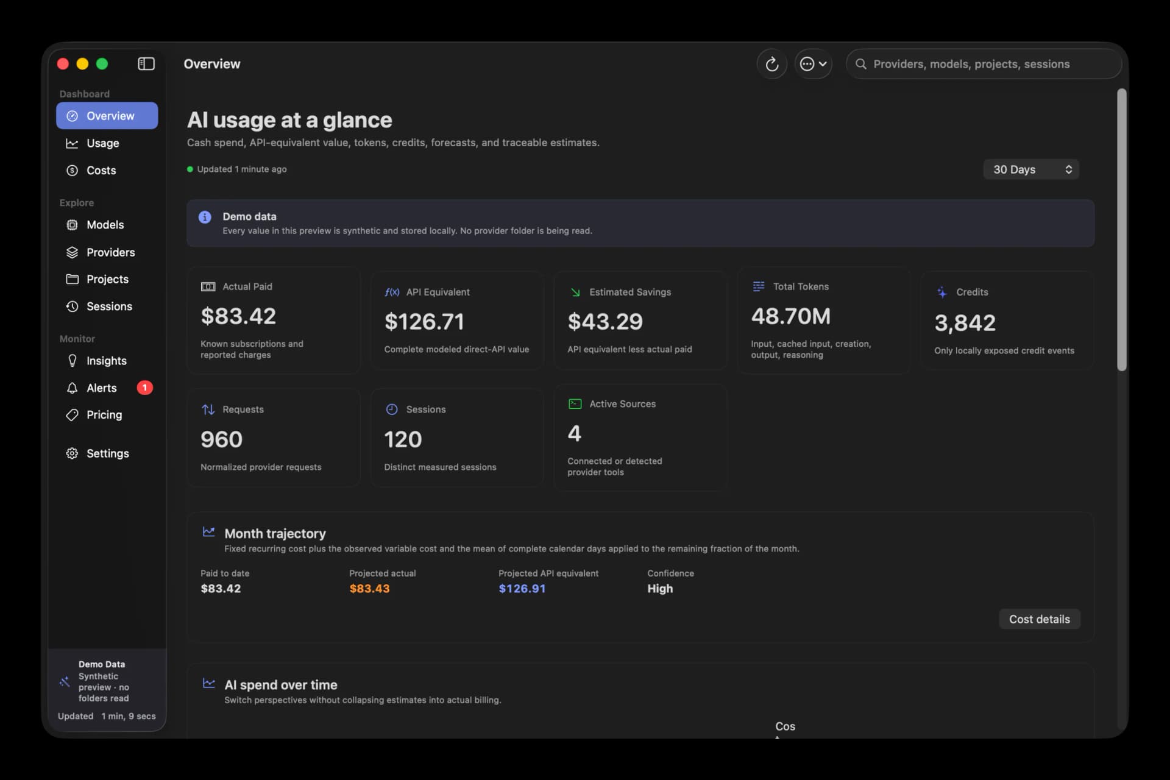Click the High confidence value
Image resolution: width=1170 pixels, height=780 pixels.
pos(660,589)
